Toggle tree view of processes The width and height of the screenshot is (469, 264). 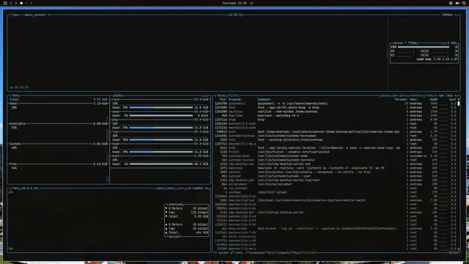click(x=429, y=95)
